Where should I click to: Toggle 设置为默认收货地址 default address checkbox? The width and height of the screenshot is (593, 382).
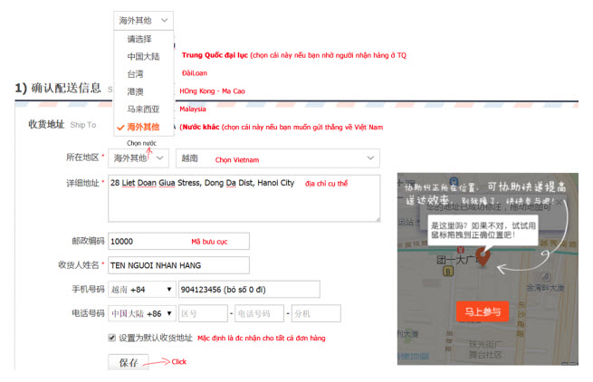[x=112, y=338]
